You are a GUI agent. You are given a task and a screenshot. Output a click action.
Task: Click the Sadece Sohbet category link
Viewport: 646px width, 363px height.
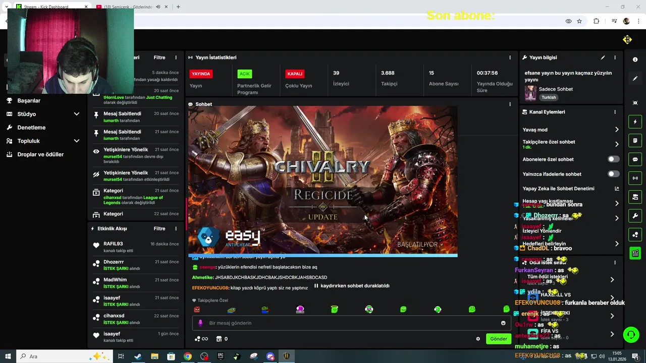(x=556, y=89)
